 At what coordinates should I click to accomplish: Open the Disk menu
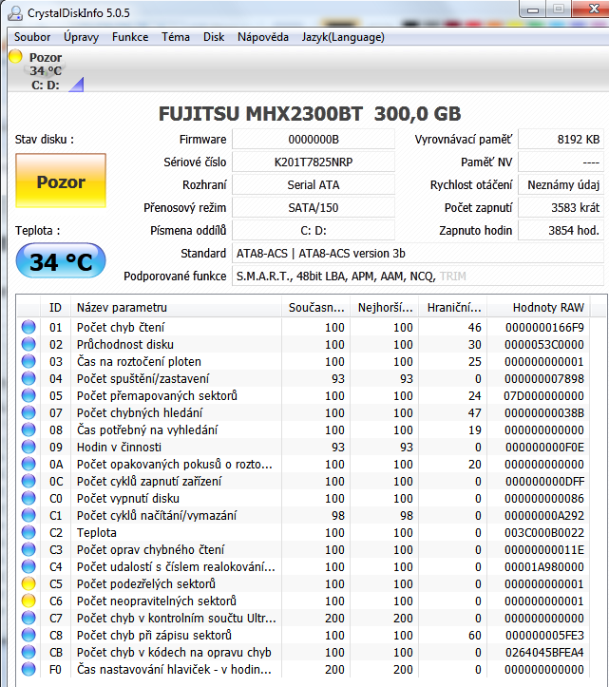point(214,37)
